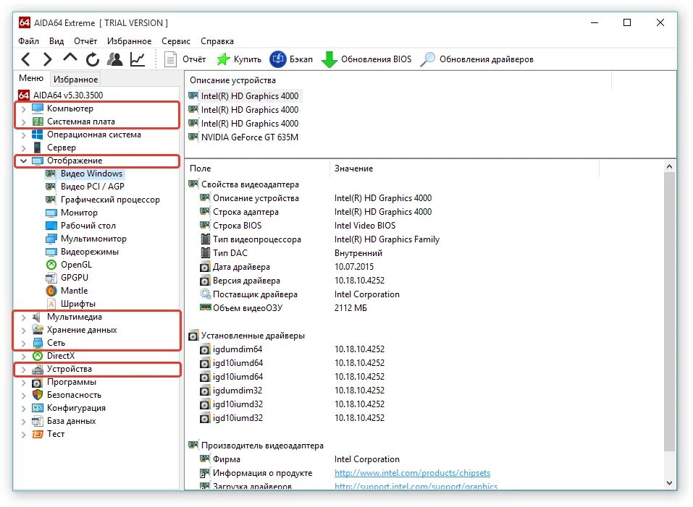Click the Отчёт report toolbar button
This screenshot has height=507, width=693.
click(x=185, y=59)
